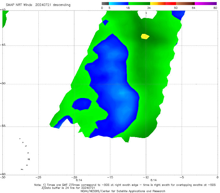220x193 pixels.
Task: Click the '6:14' time label below -20 longitude
Action: click(x=79, y=180)
